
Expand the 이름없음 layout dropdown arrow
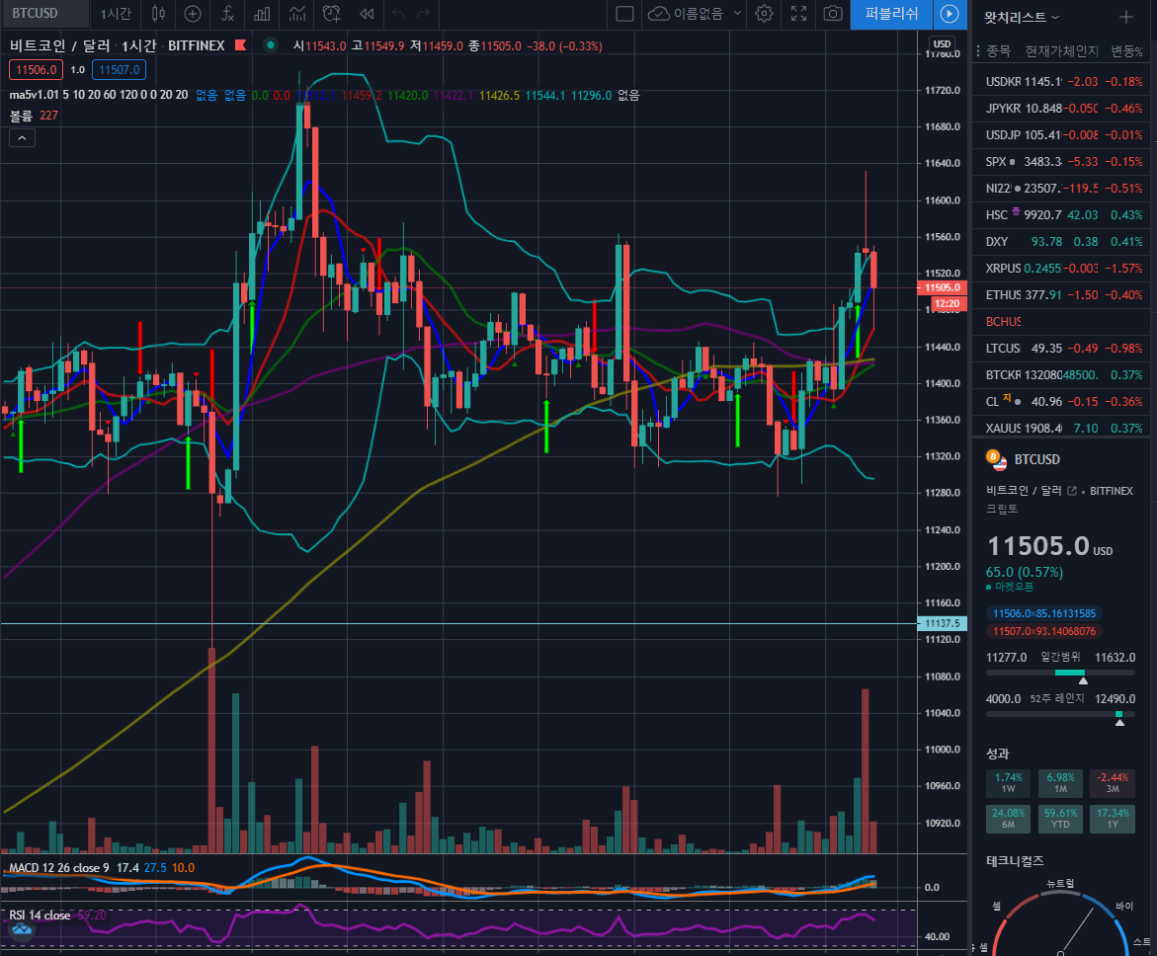737,13
